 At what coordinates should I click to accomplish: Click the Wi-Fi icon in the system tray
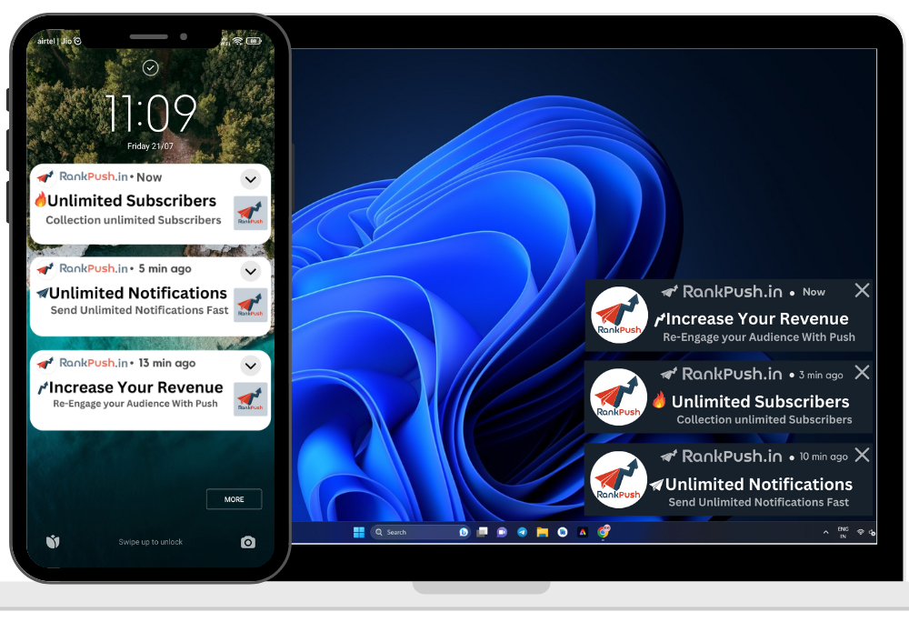pos(860,532)
